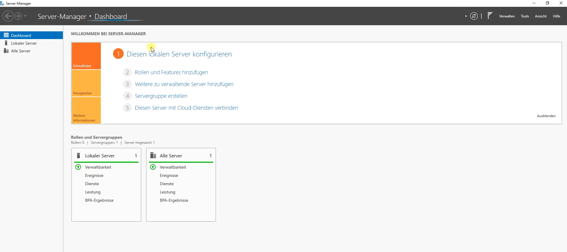Screen dimensions: 567x252
Task: Open the Verwalten menu
Action: 507,16
